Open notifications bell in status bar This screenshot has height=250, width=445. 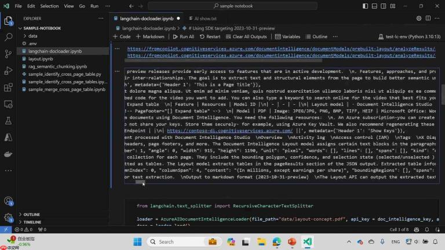click(427, 230)
